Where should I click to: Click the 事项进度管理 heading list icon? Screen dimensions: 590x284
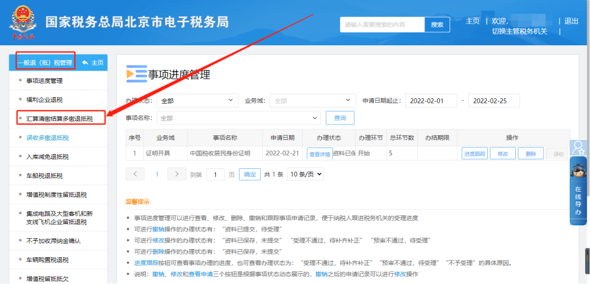137,74
